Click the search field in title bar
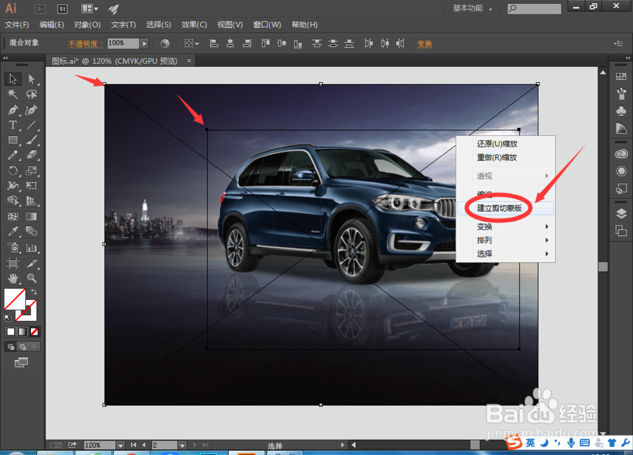Viewport: 633px width, 455px height. (534, 8)
